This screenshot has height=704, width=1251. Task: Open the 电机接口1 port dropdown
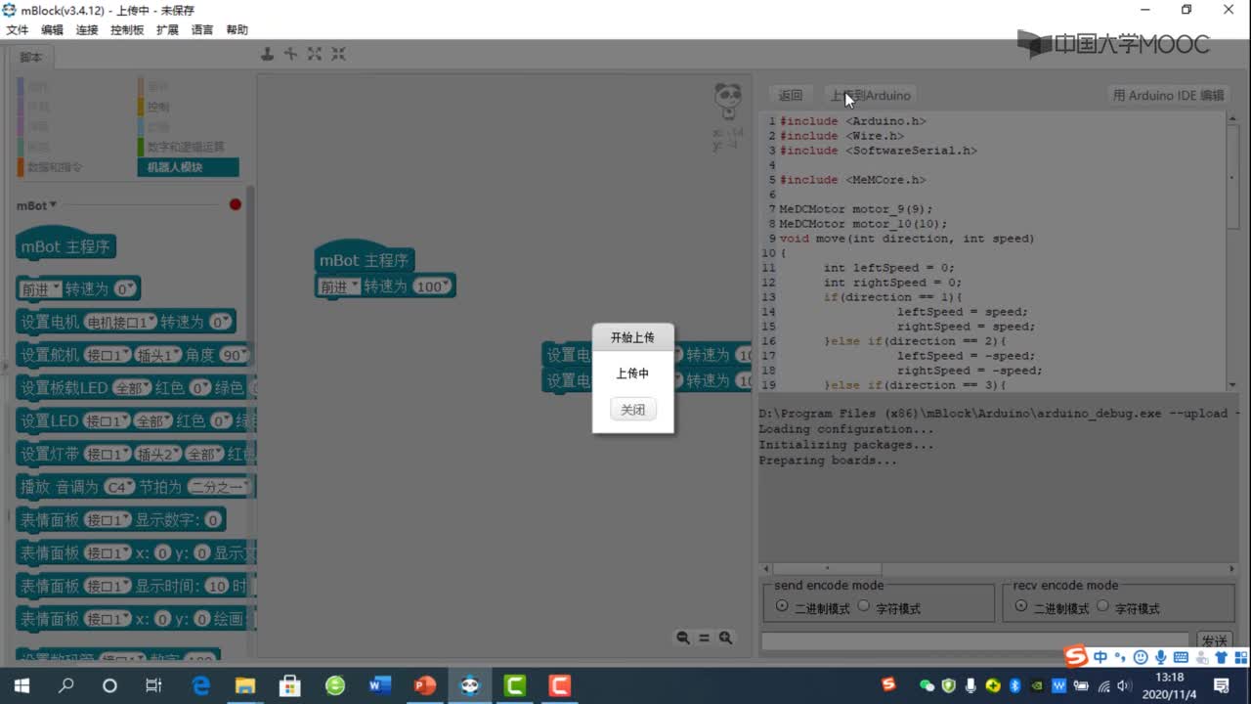[120, 322]
